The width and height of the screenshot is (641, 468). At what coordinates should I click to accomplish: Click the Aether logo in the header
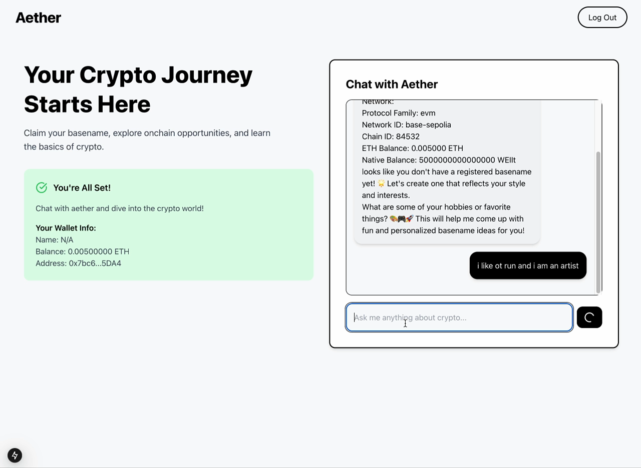pyautogui.click(x=38, y=17)
